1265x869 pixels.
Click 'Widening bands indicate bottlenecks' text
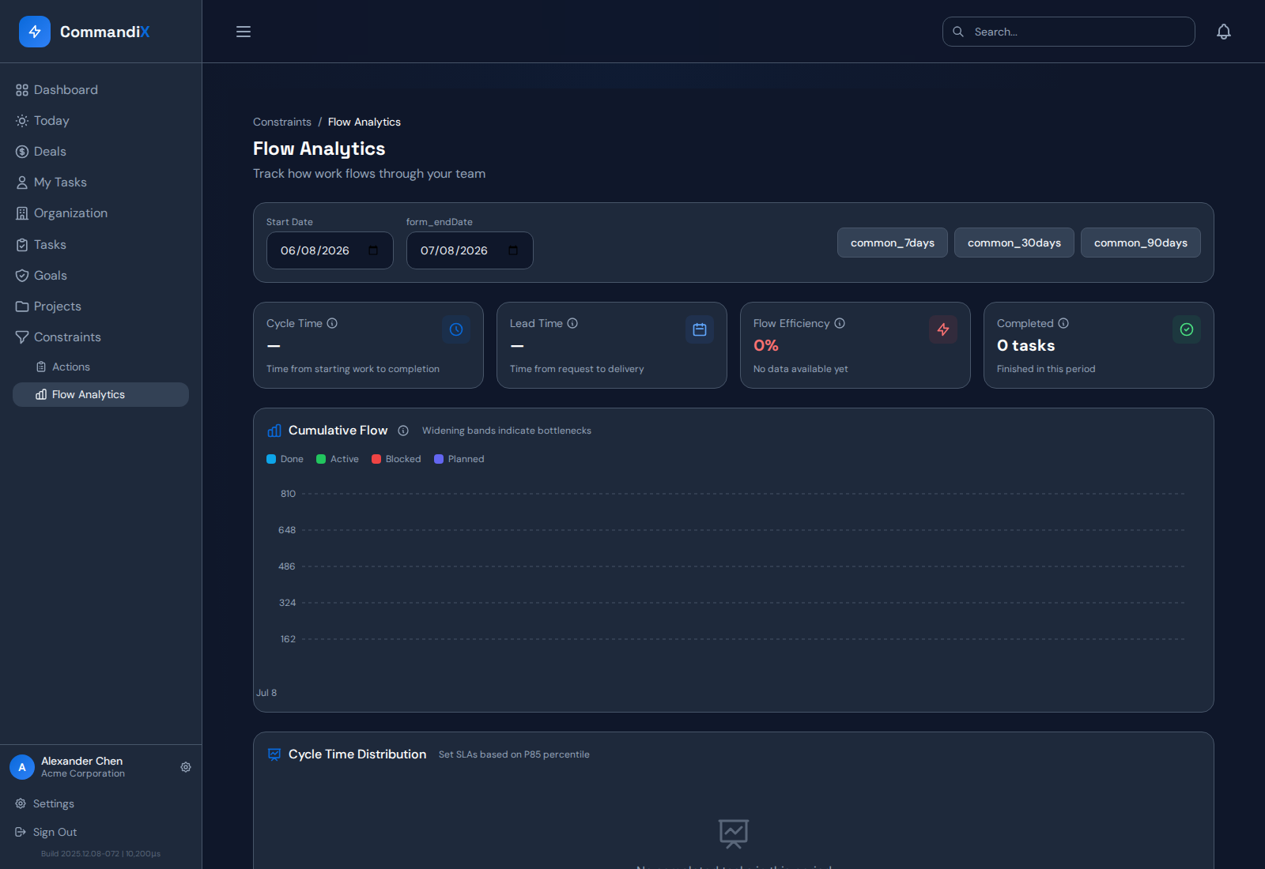[x=507, y=431]
